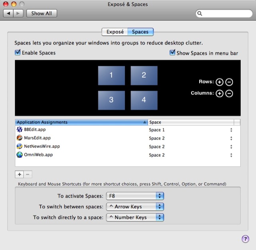Open To switch directly to a space dropdown

click(135, 217)
